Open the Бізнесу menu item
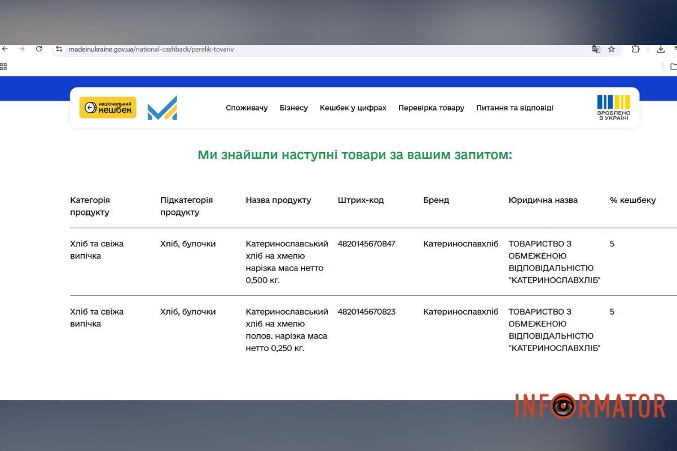Viewport: 677px width, 451px height. point(294,108)
